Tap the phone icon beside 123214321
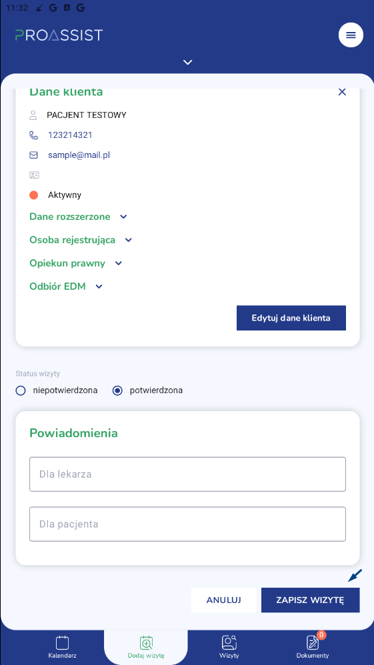The height and width of the screenshot is (665, 374). coord(33,135)
